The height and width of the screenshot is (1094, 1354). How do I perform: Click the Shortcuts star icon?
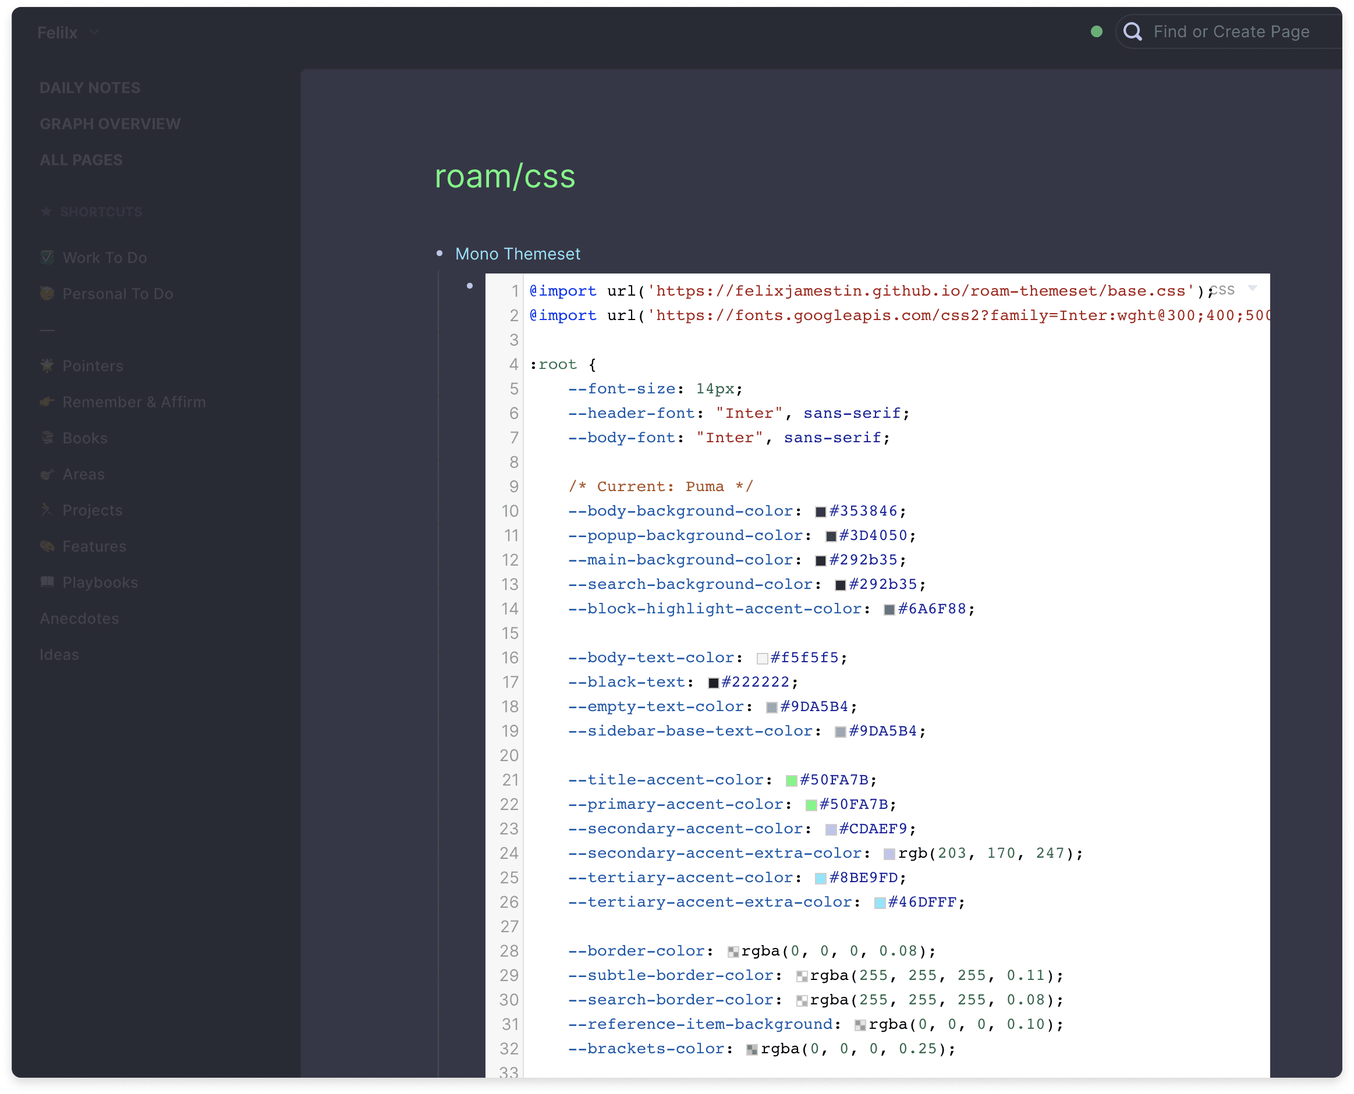click(x=46, y=212)
